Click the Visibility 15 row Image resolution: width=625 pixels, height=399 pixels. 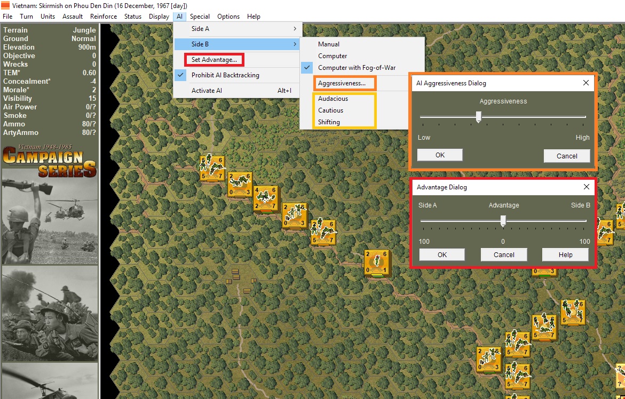(x=50, y=98)
